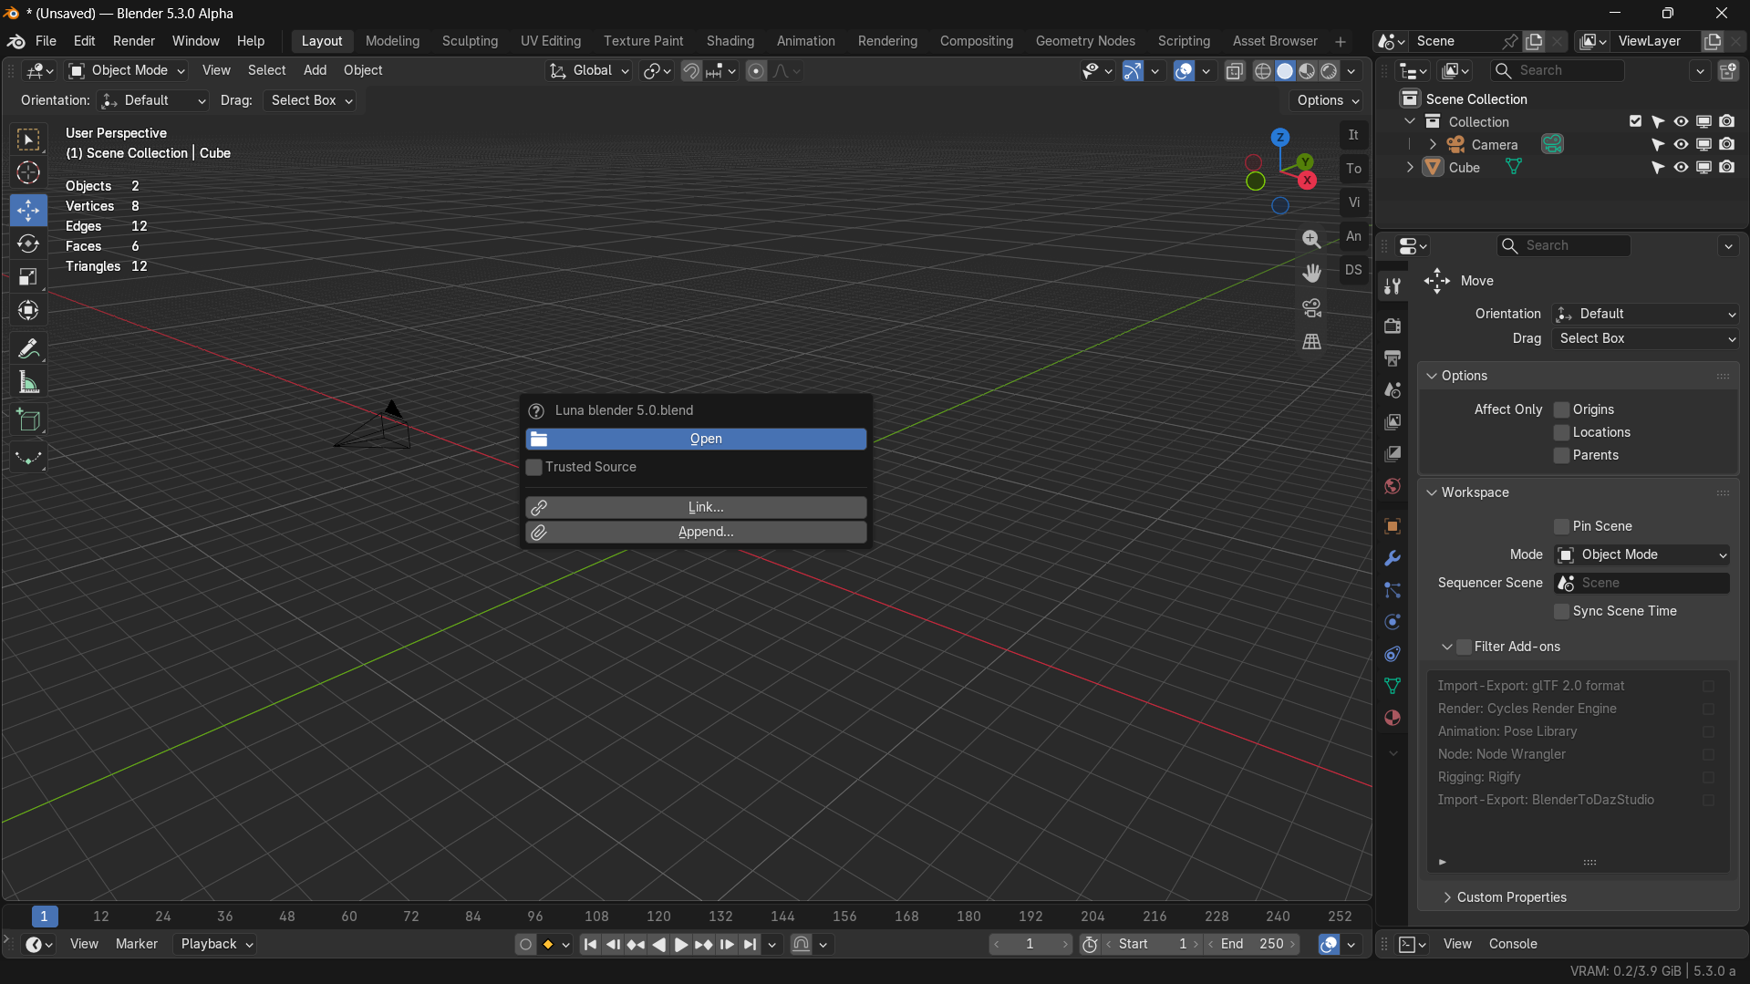Enable the Pin Scene checkbox
This screenshot has width=1750, height=984.
[x=1562, y=526]
